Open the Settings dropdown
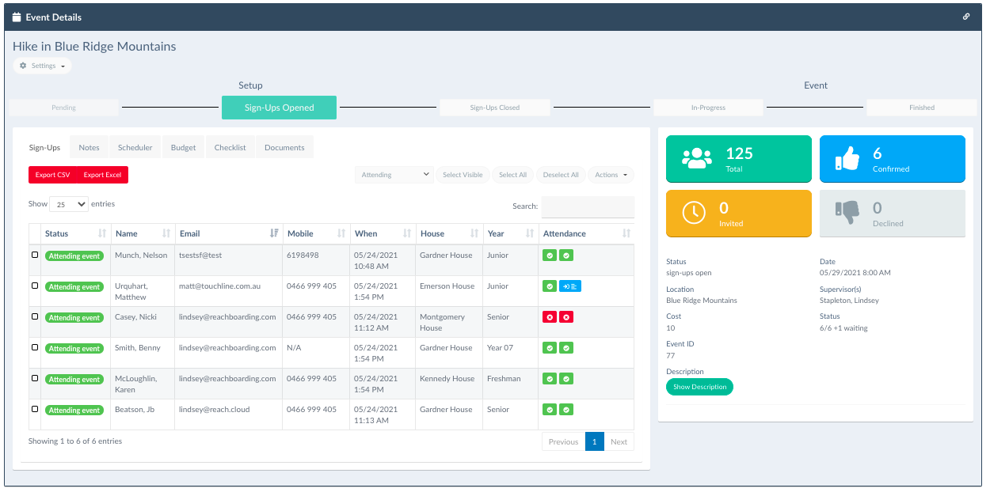 coord(42,66)
